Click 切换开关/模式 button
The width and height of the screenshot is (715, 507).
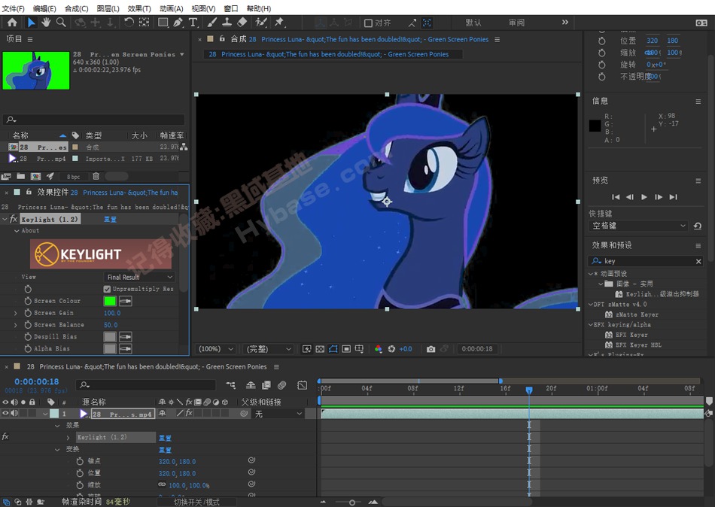[x=196, y=502]
